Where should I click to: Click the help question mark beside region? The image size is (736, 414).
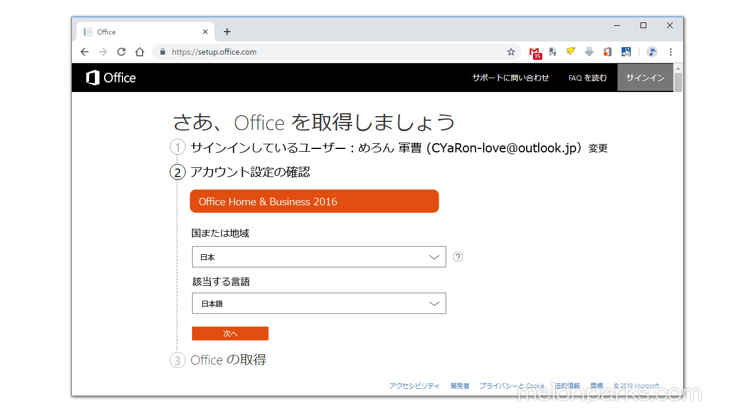pos(458,257)
